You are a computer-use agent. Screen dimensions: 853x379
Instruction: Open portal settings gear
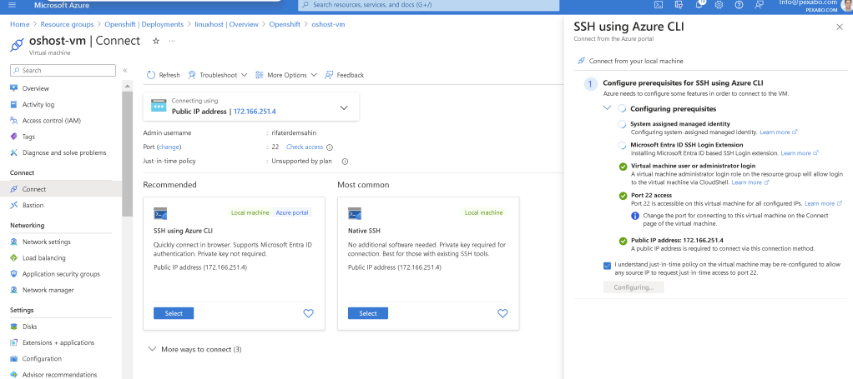pyautogui.click(x=719, y=4)
